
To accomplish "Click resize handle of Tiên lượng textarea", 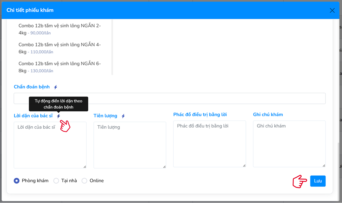I will click(x=164, y=166).
